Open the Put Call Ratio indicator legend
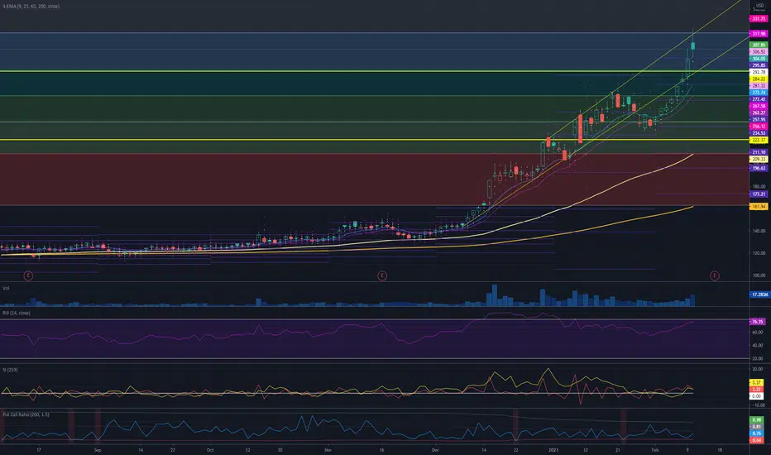This screenshot has width=771, height=455. tap(26, 414)
